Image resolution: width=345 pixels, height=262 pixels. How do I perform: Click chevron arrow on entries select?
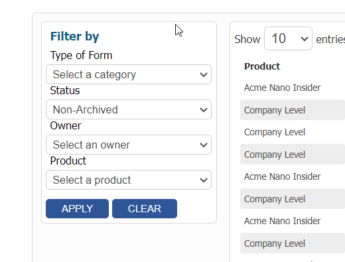pyautogui.click(x=305, y=39)
